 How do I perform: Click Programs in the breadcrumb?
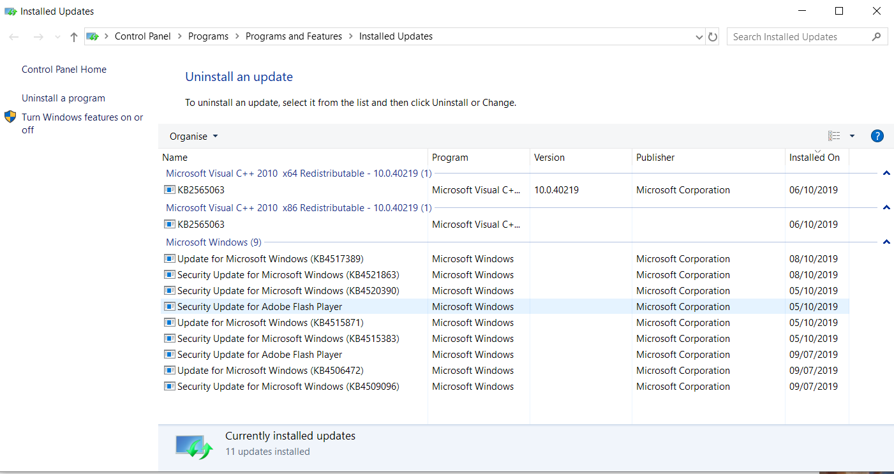(x=208, y=36)
